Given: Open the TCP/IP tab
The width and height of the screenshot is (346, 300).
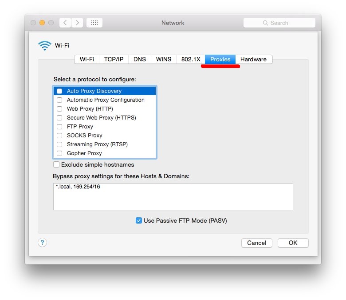Looking at the screenshot, I should point(114,59).
